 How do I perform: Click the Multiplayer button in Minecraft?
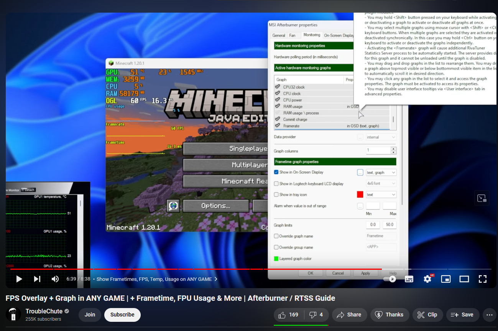(225, 165)
